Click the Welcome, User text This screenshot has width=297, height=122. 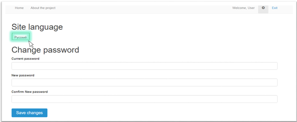click(243, 8)
